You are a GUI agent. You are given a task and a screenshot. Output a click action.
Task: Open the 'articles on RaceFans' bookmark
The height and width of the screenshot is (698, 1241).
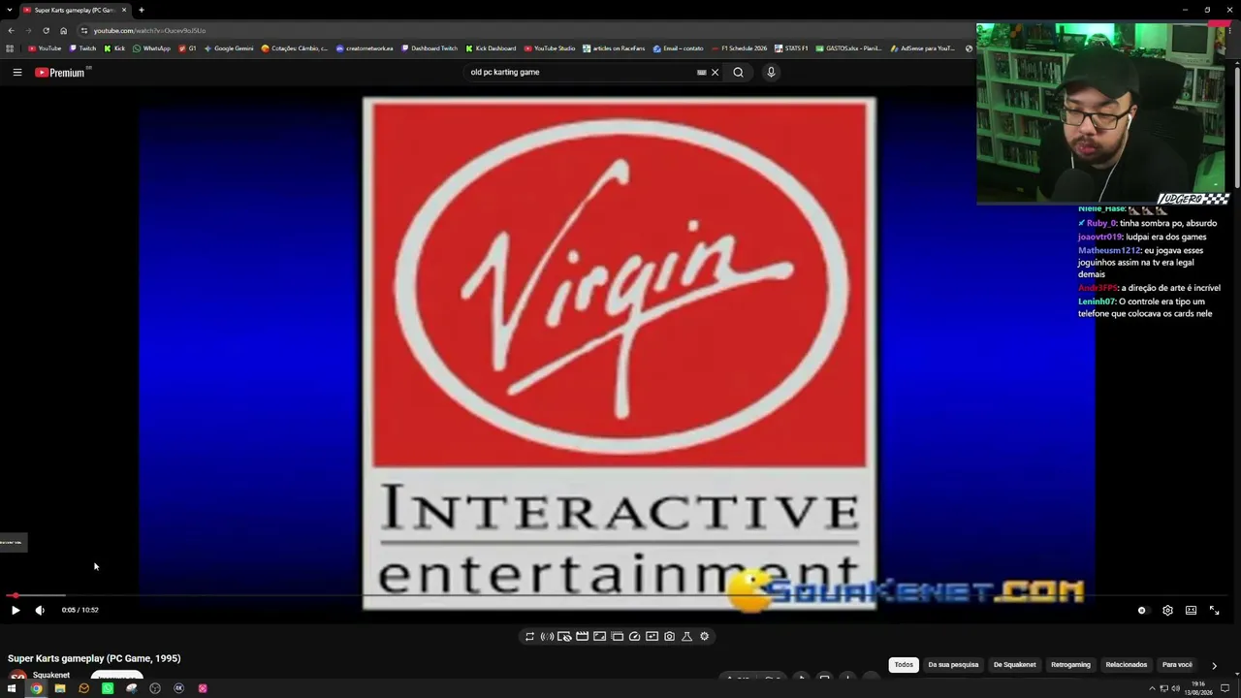coord(614,48)
